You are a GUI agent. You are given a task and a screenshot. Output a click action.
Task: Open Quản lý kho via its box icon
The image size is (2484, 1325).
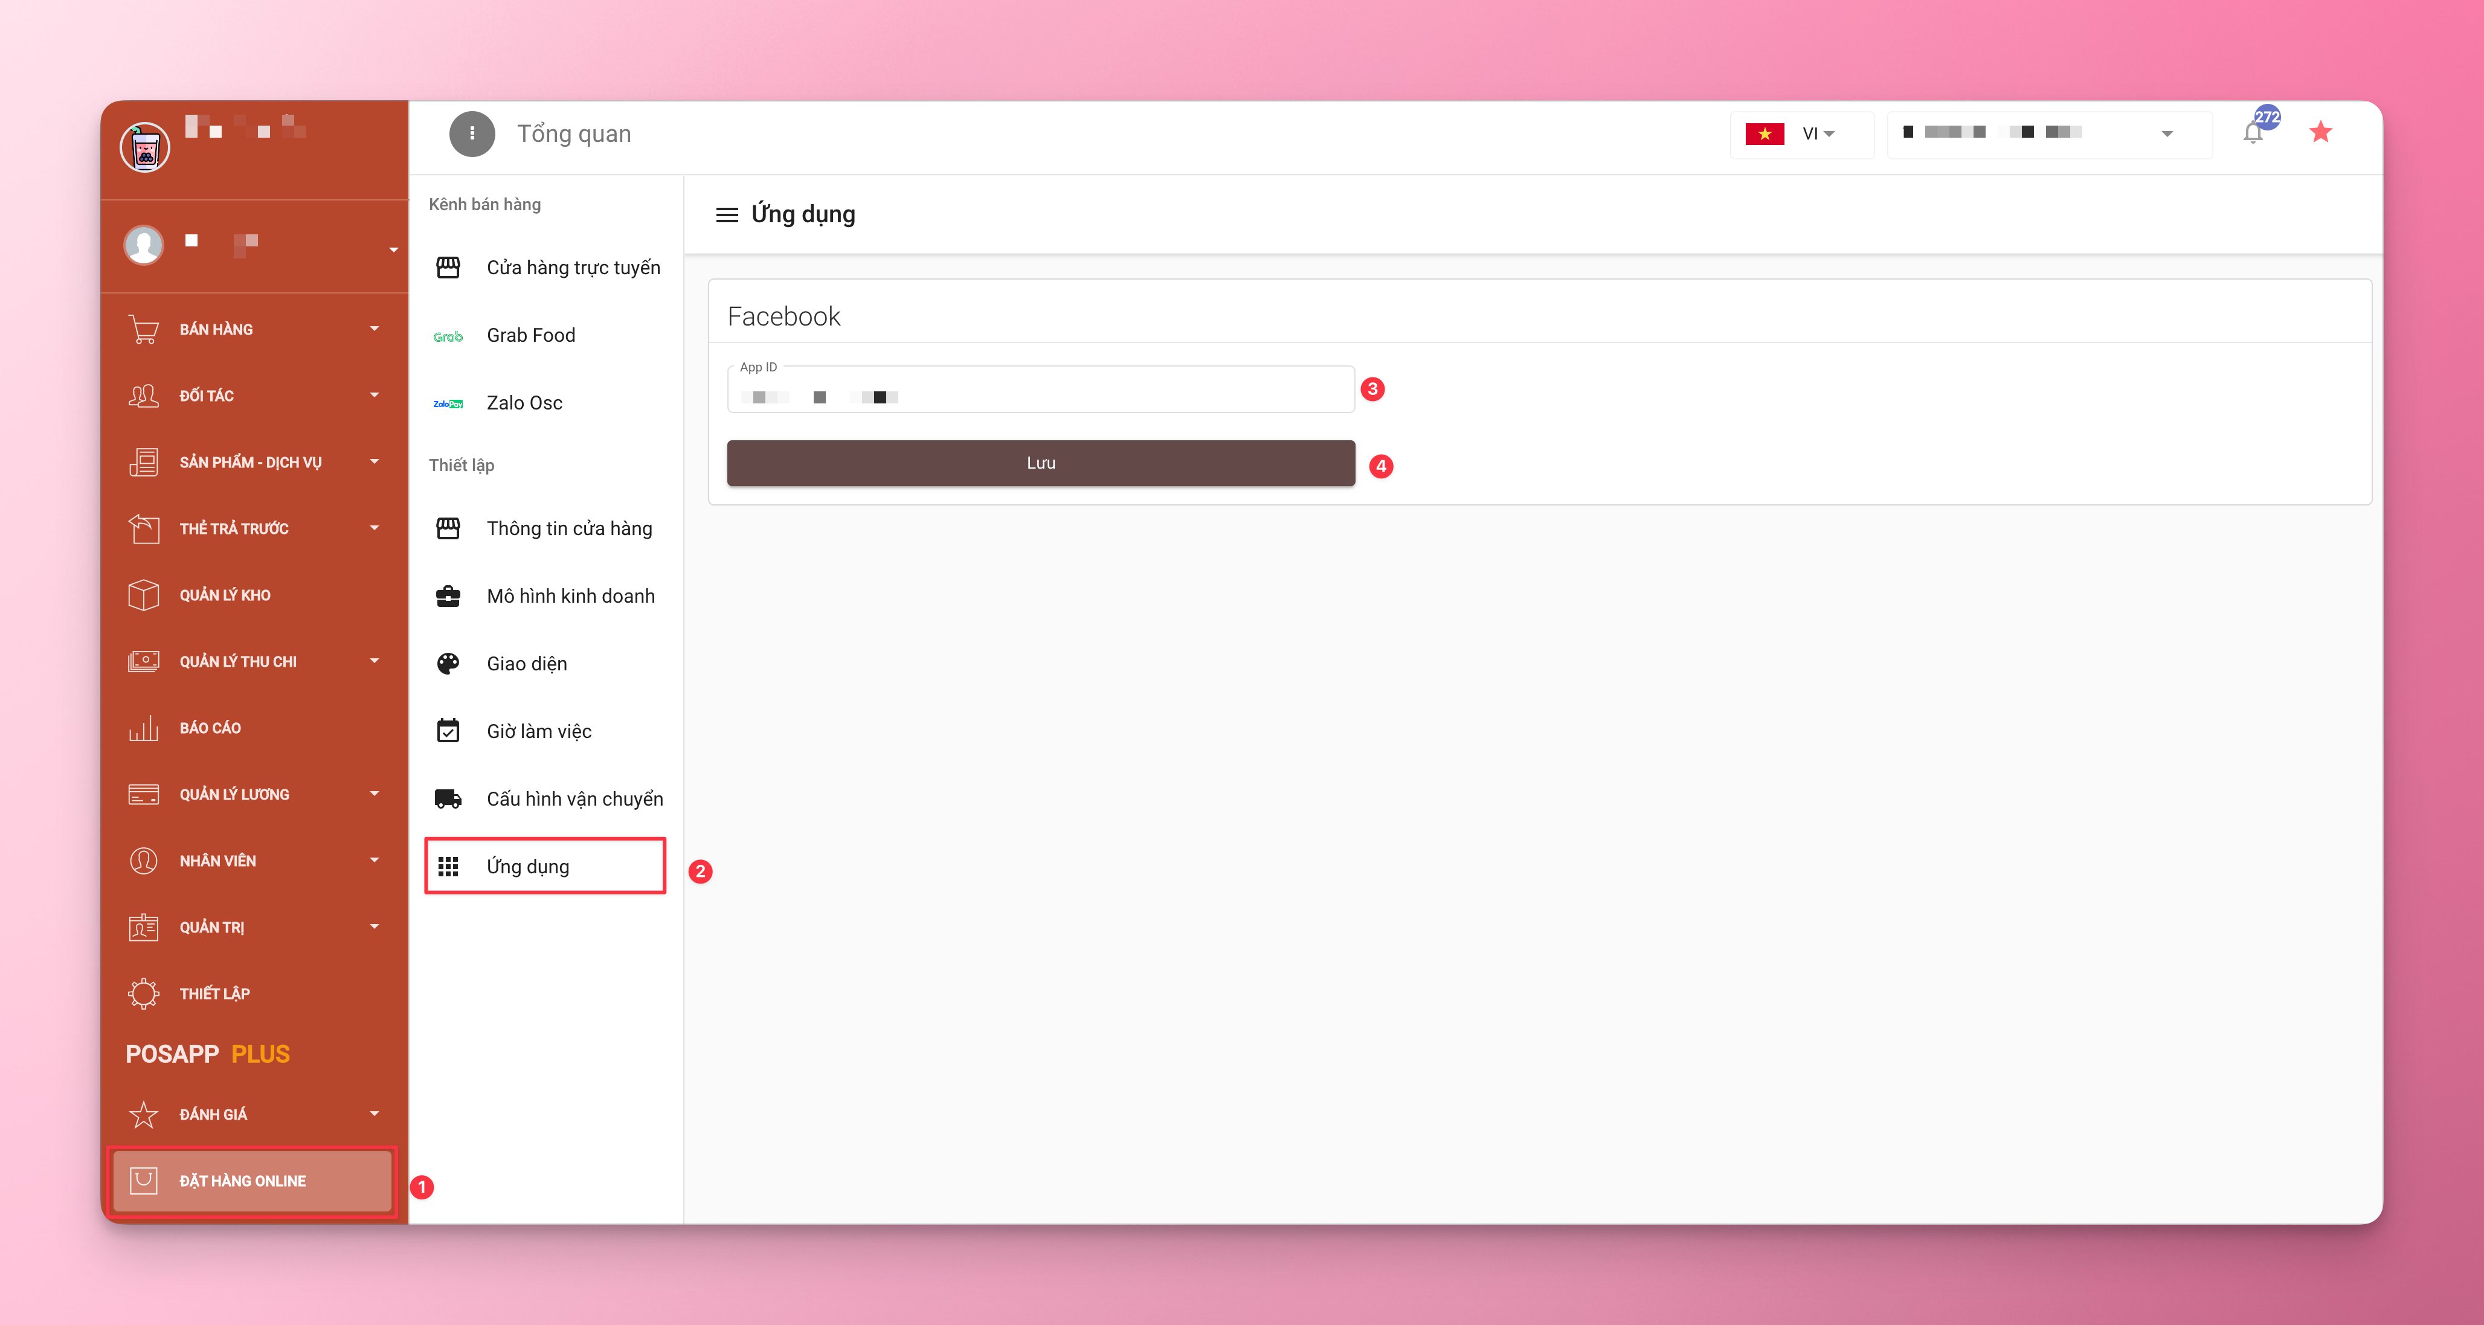(144, 595)
